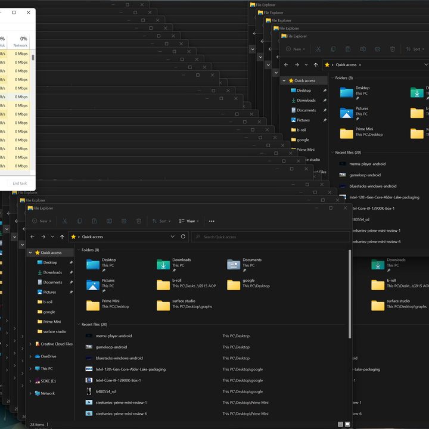Go up one level with Up arrow in front window
The image size is (429, 429).
coord(62,237)
